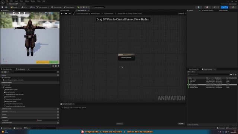Screen dimensions: 238x134
Task: Select the Swagger_Walk asset row
Action: 212,87
